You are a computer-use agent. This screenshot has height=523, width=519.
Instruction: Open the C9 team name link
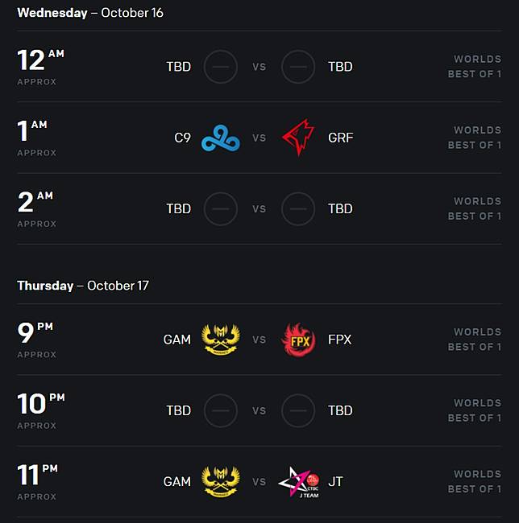(183, 138)
